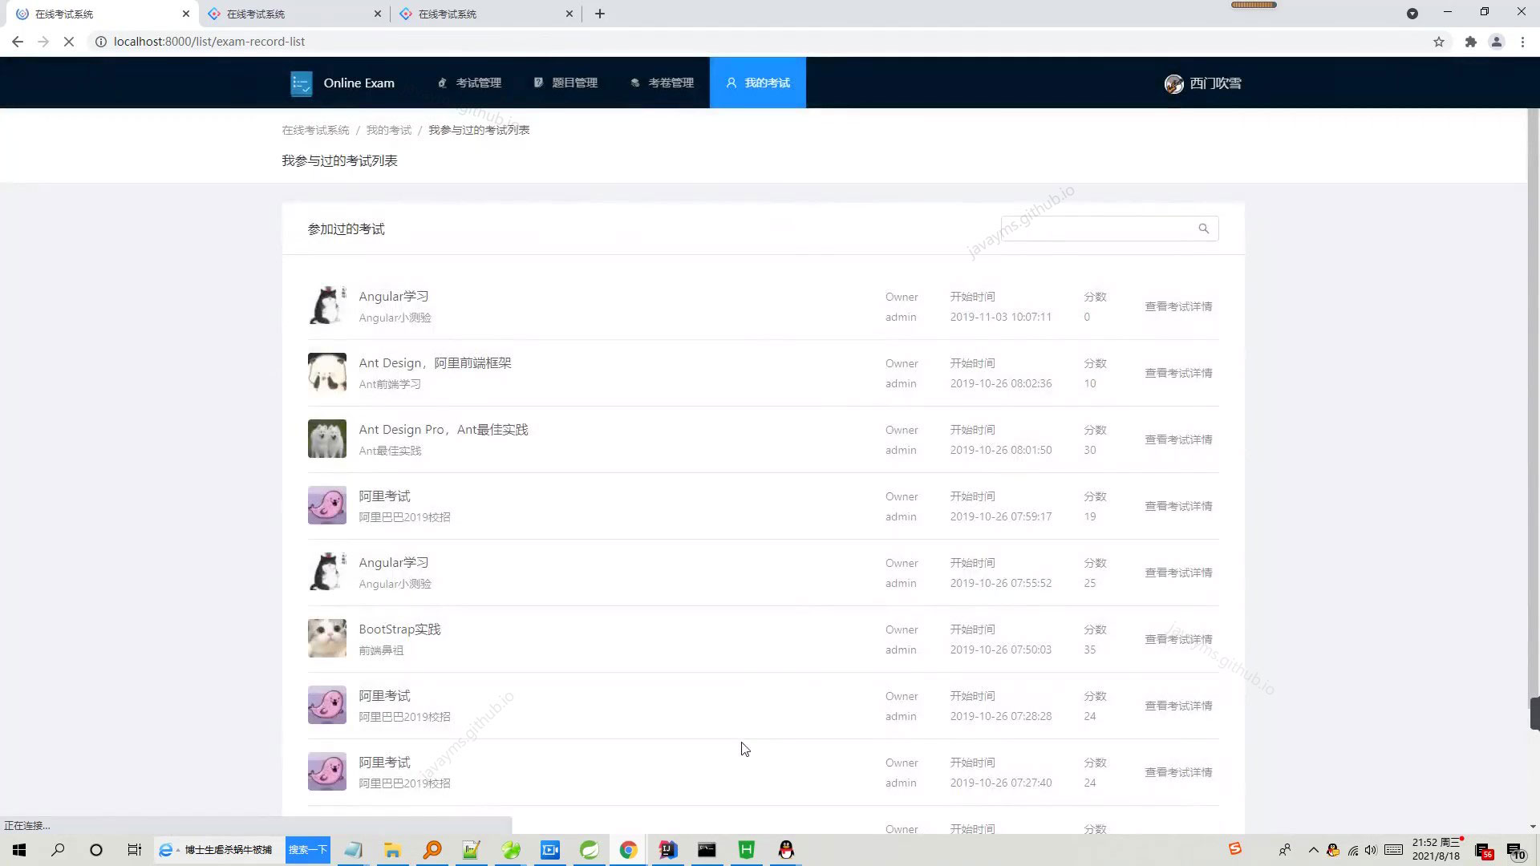Click the Online Exam checkmark logo icon
This screenshot has height=866, width=1540.
pos(302,83)
